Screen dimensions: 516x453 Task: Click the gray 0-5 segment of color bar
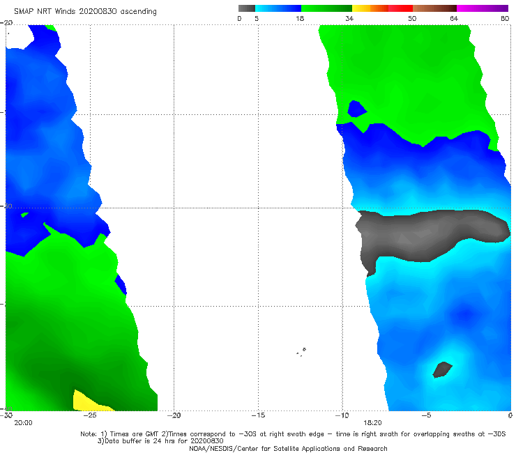(247, 8)
